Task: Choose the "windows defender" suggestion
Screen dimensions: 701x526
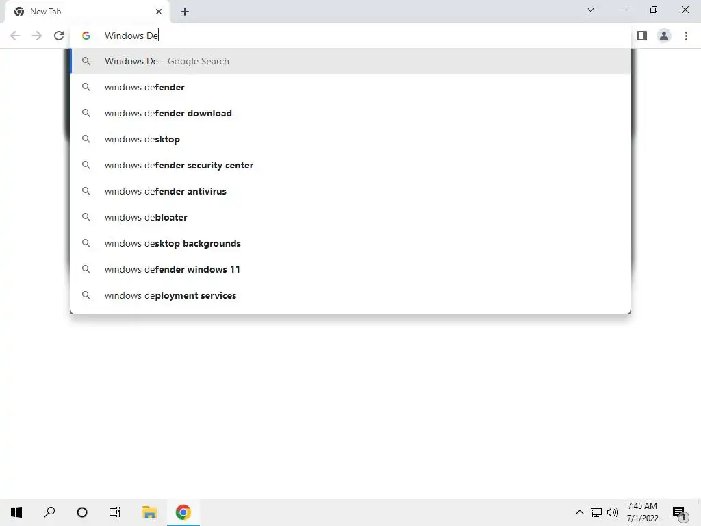Action: (x=350, y=87)
